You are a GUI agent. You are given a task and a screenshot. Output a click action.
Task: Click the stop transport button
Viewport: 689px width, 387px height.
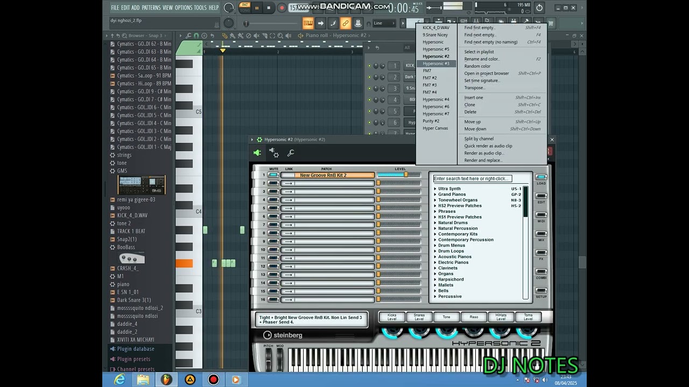point(269,8)
